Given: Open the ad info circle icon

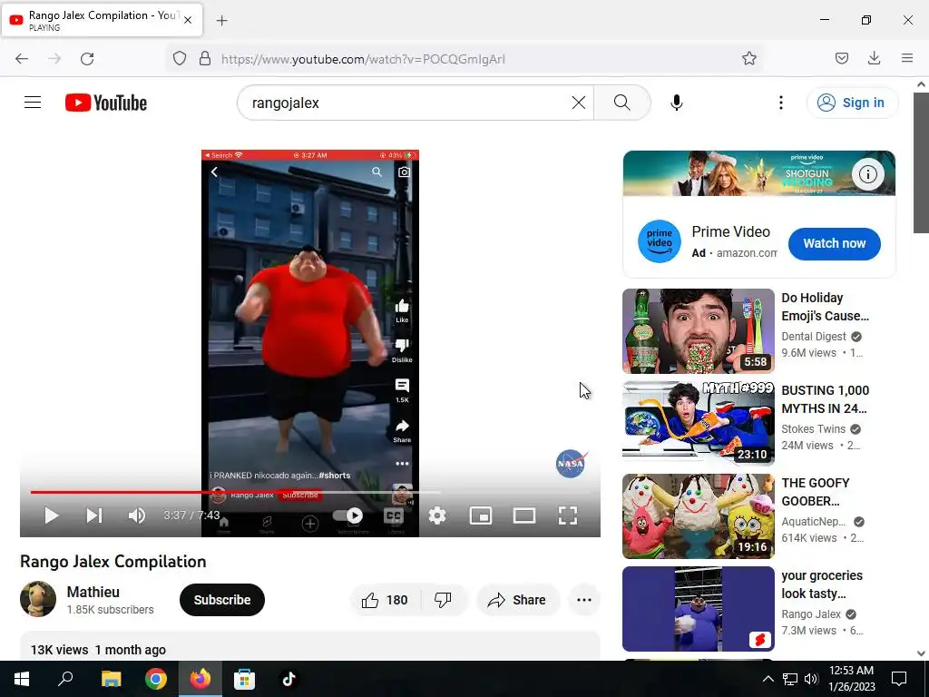Looking at the screenshot, I should 868,174.
